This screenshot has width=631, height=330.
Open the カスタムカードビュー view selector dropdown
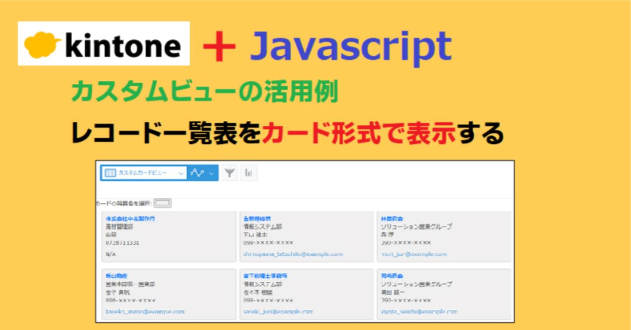(143, 173)
